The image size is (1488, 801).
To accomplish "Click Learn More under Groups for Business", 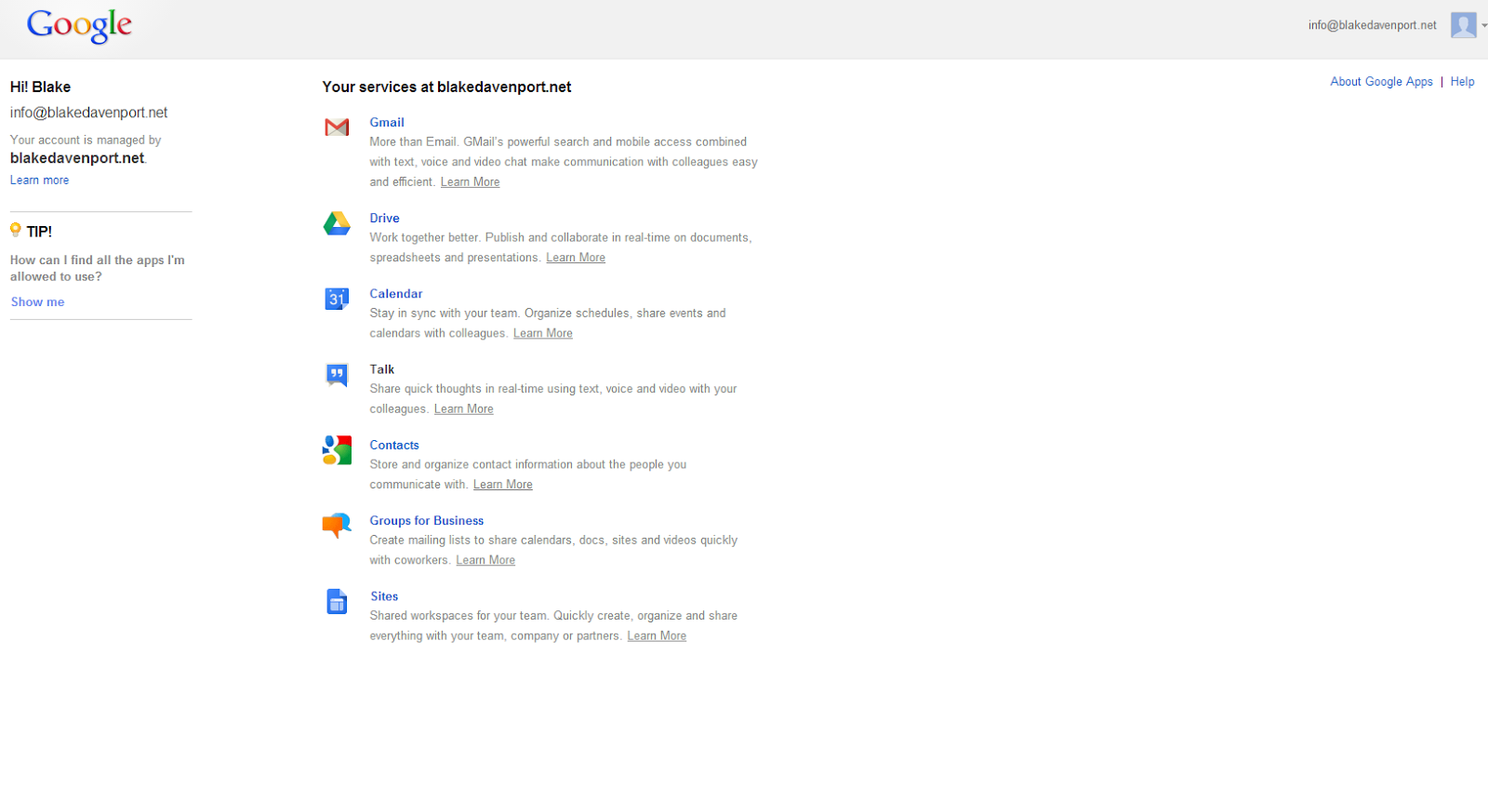I will pyautogui.click(x=485, y=560).
